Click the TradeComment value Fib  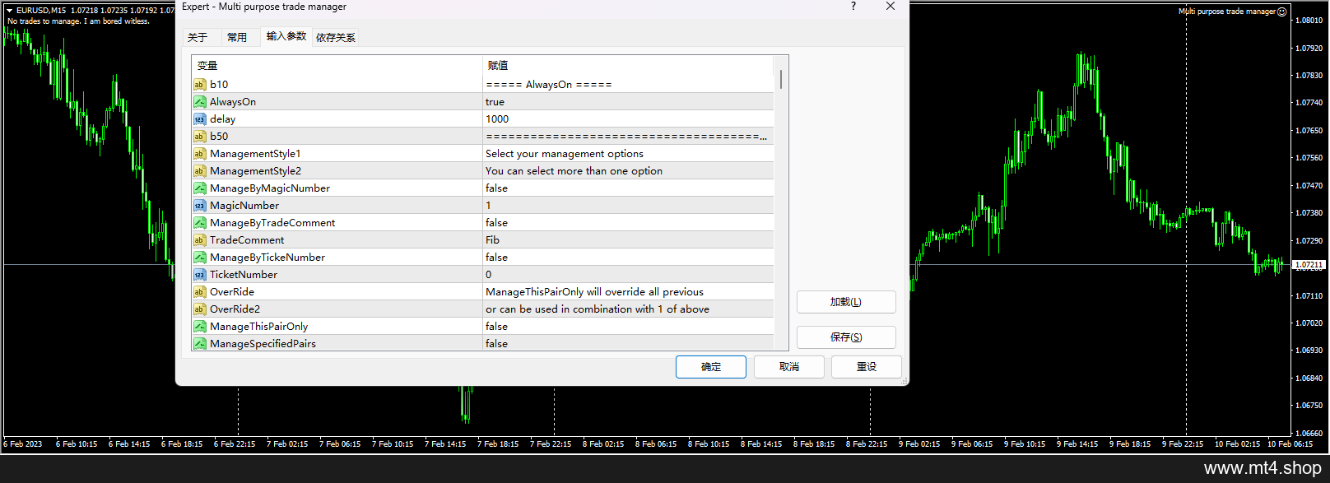click(x=492, y=240)
